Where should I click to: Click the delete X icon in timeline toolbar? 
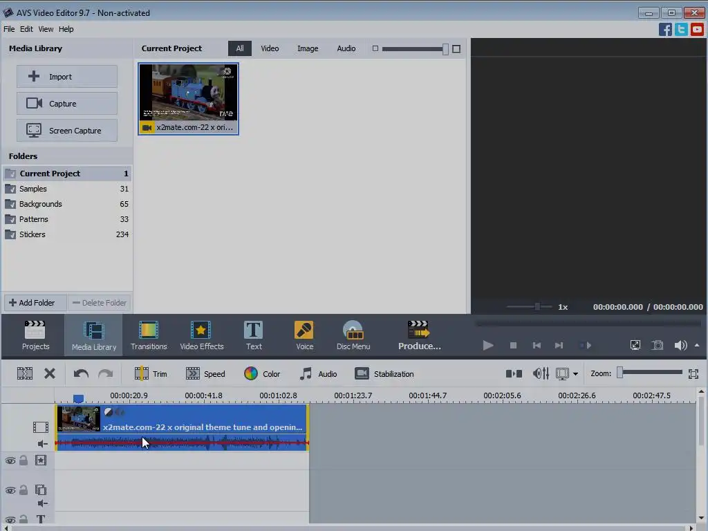[50, 373]
